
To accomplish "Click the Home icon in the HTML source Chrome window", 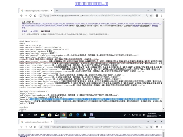I will 35,16.
